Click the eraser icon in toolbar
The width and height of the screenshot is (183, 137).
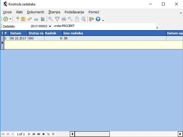pyautogui.click(x=30, y=19)
